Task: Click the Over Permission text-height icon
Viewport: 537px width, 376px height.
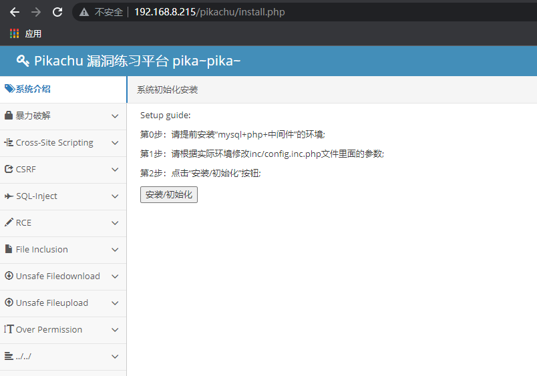Action: 9,329
